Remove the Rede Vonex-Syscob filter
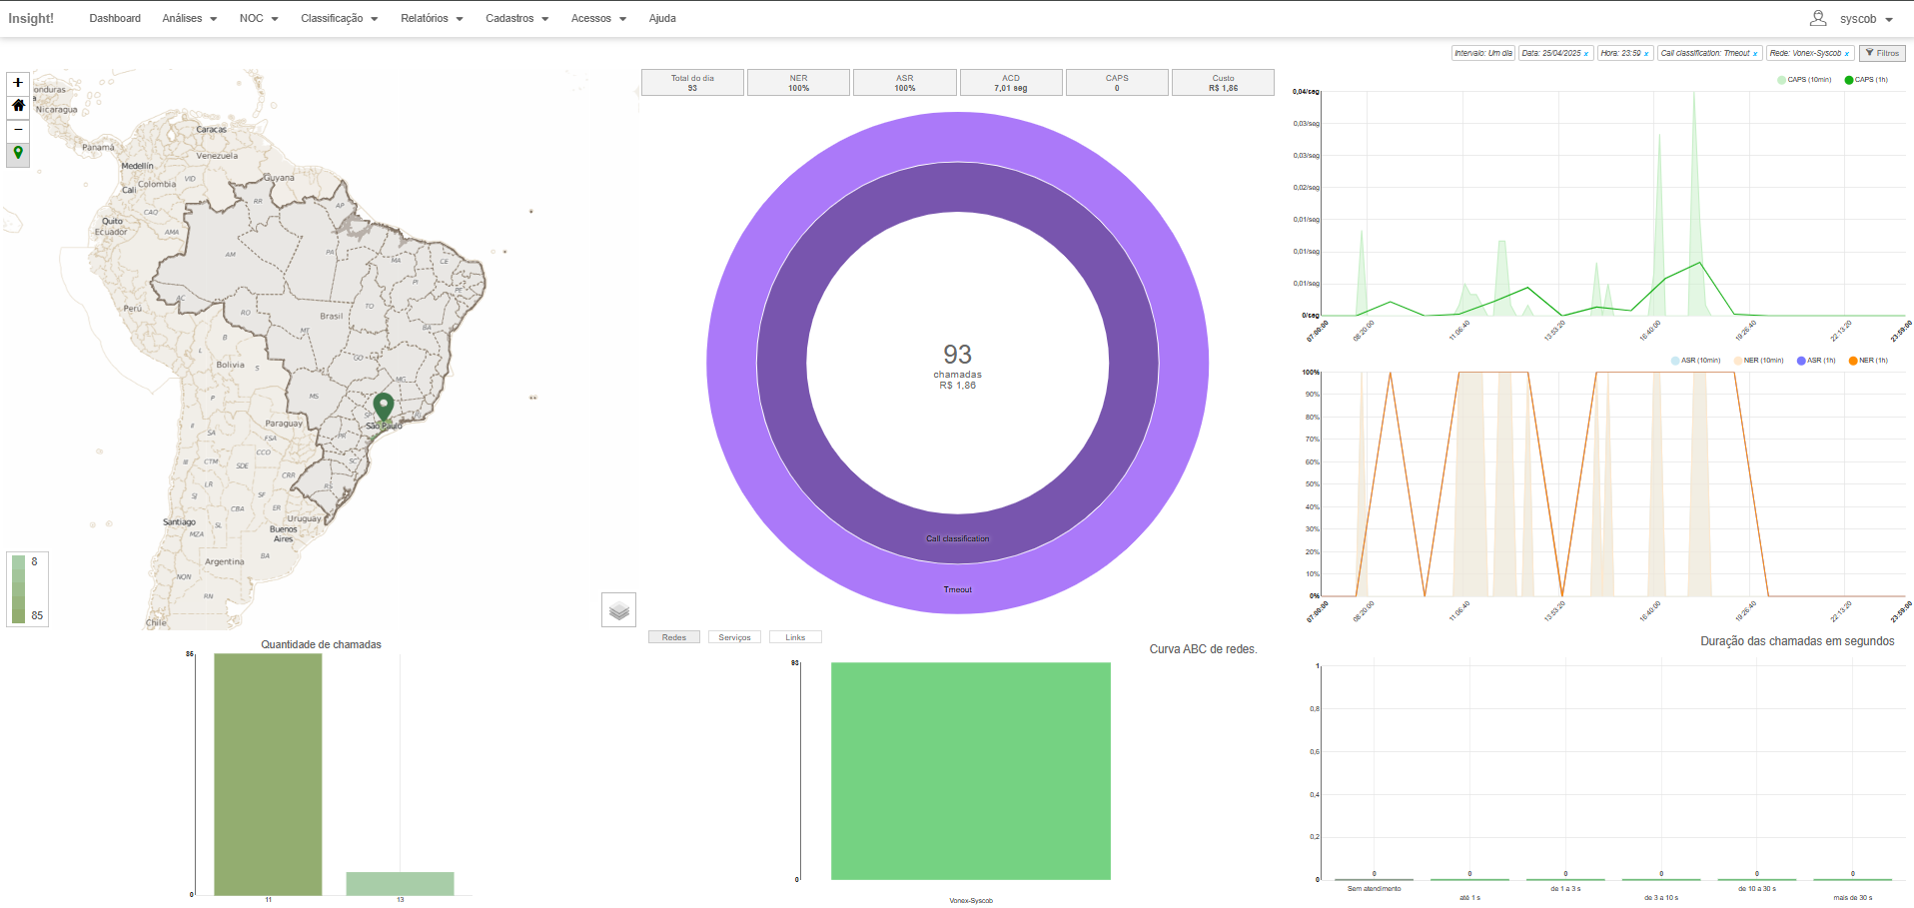 tap(1847, 54)
